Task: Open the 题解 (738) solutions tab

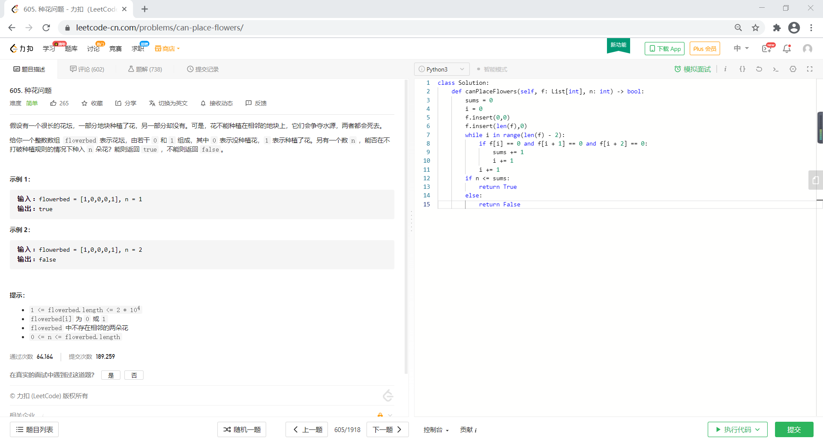Action: point(145,69)
